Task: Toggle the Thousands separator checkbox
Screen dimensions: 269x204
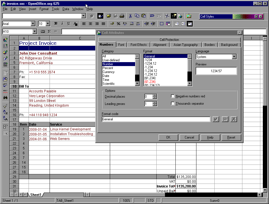Action: (x=173, y=104)
